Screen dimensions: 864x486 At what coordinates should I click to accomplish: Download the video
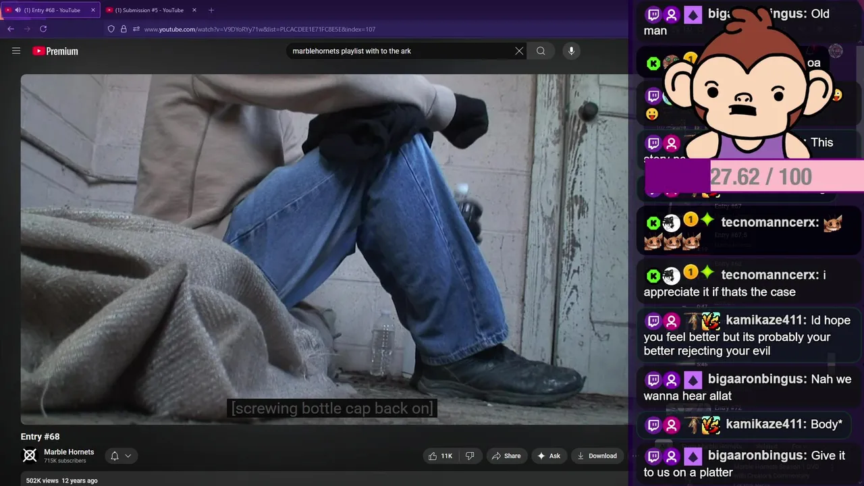(597, 456)
